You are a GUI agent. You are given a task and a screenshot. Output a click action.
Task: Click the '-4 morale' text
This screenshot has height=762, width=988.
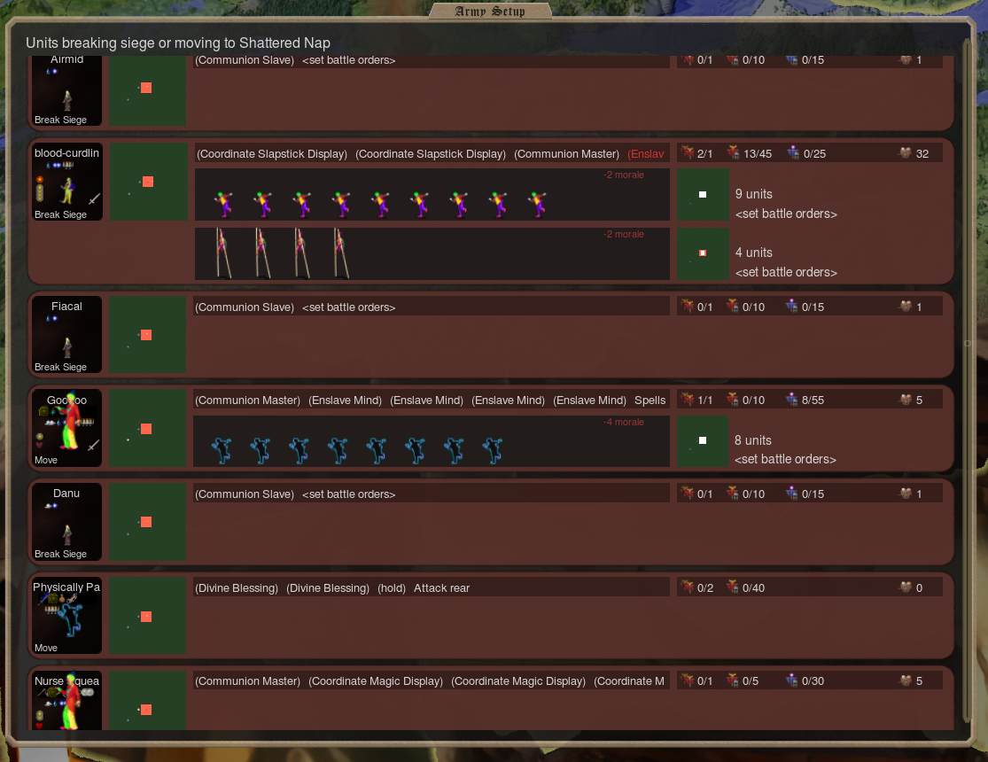coord(623,423)
